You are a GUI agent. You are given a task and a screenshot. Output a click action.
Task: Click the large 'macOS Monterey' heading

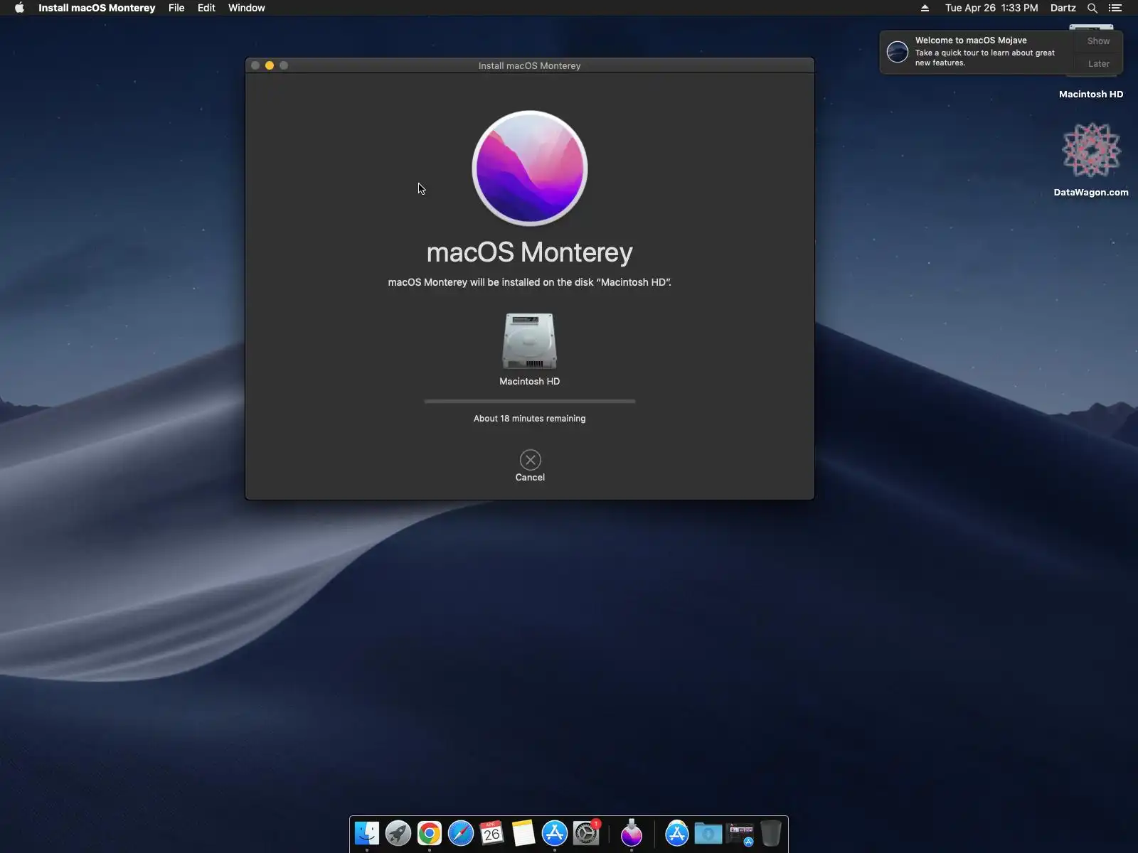(x=530, y=252)
